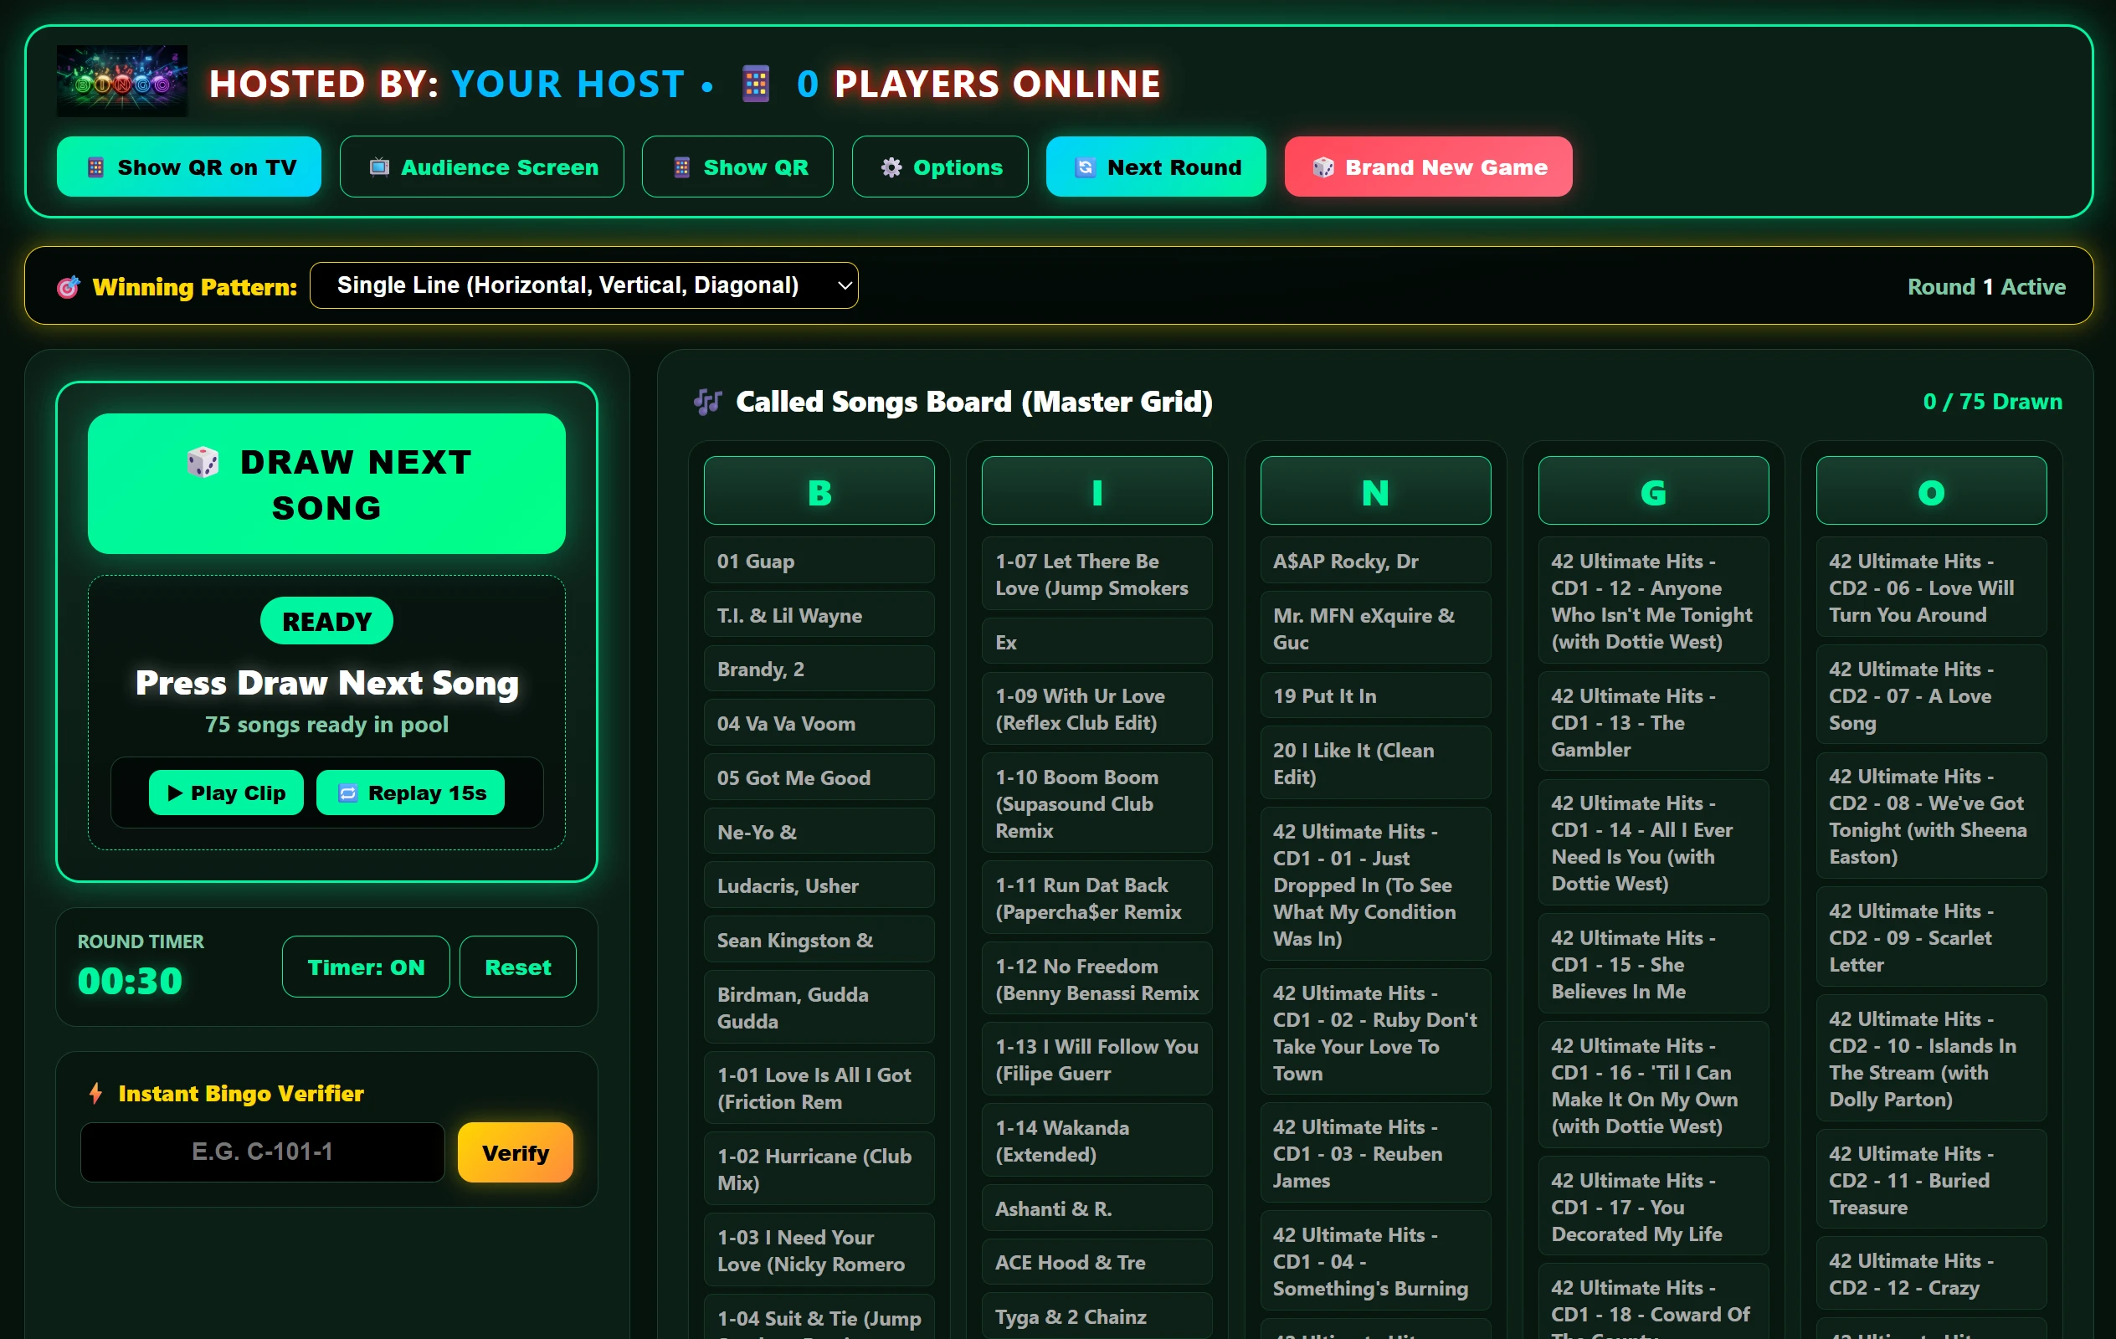Click the TV icon in Audience Screen
The image size is (2116, 1339).
378,168
